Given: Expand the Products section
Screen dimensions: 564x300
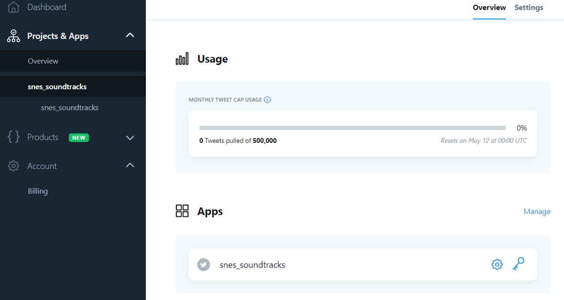Looking at the screenshot, I should pyautogui.click(x=130, y=138).
